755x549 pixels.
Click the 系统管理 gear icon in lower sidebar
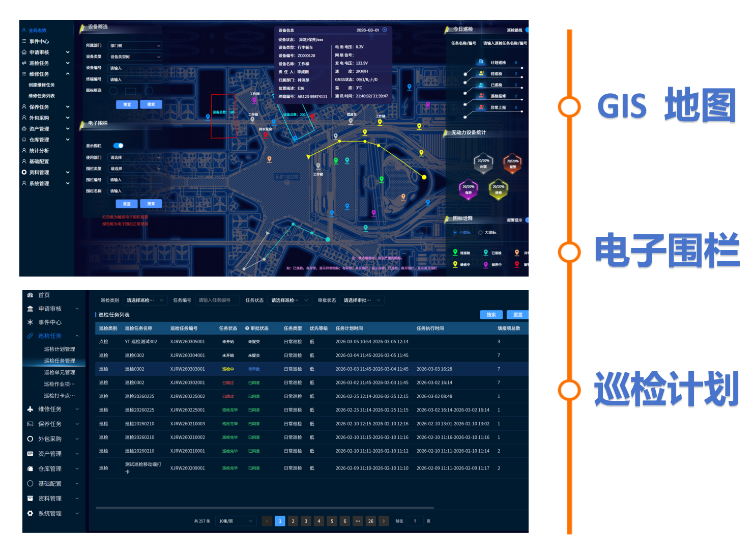pyautogui.click(x=30, y=513)
